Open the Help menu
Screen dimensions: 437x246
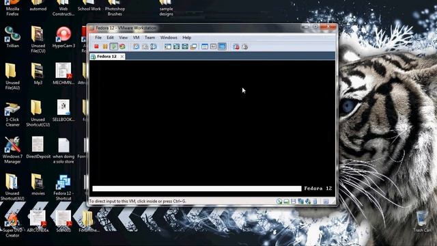[186, 38]
